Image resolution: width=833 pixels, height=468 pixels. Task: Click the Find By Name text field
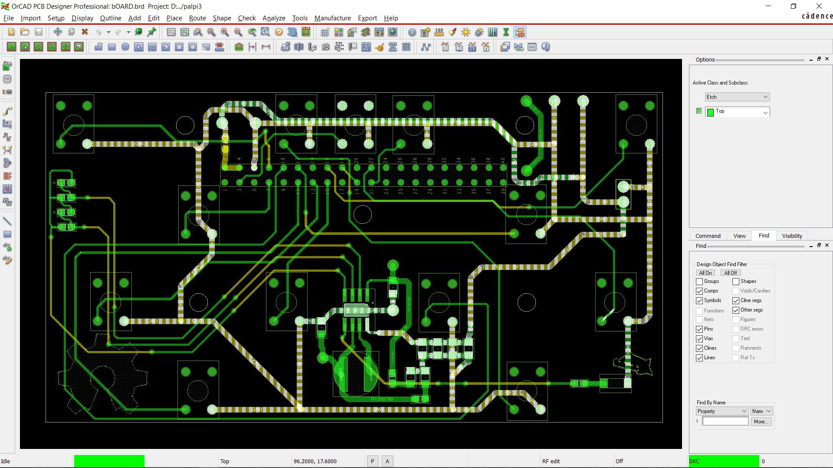coord(725,421)
